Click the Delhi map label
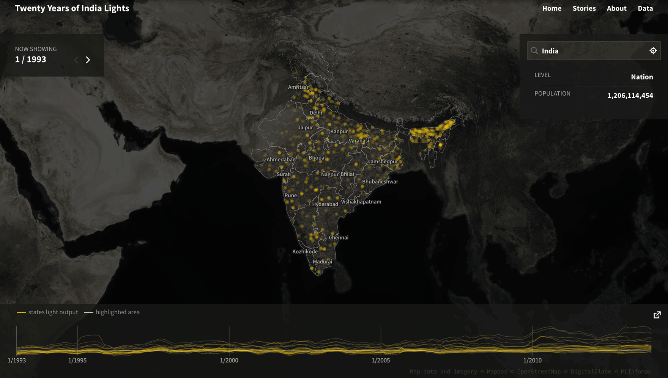 pyautogui.click(x=316, y=113)
